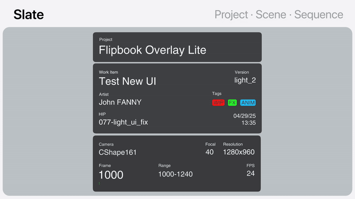Select the Project · Scene · Sequence header text

click(x=279, y=15)
